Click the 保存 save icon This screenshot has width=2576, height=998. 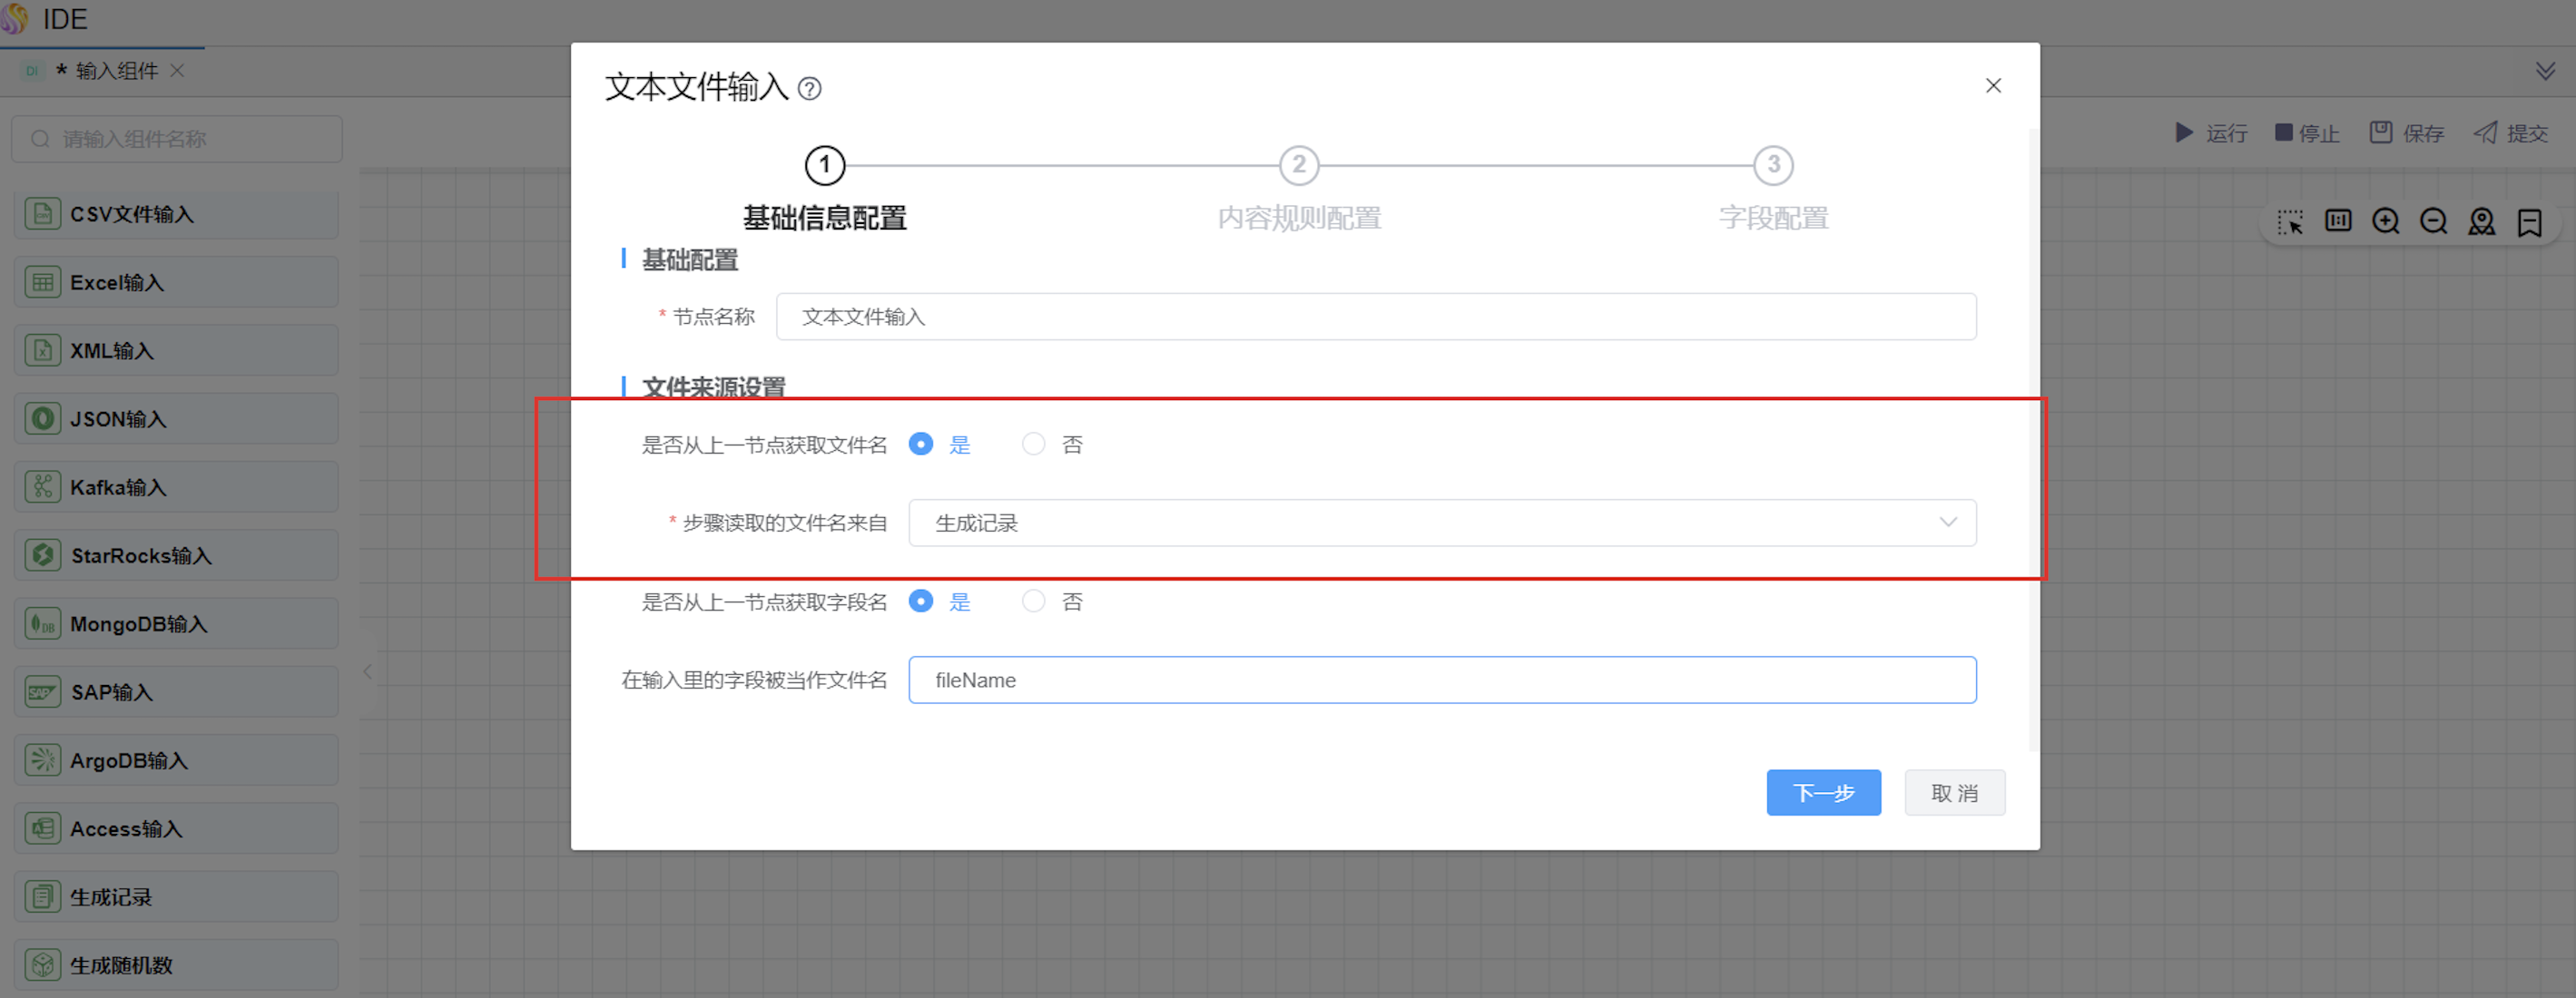click(2381, 133)
